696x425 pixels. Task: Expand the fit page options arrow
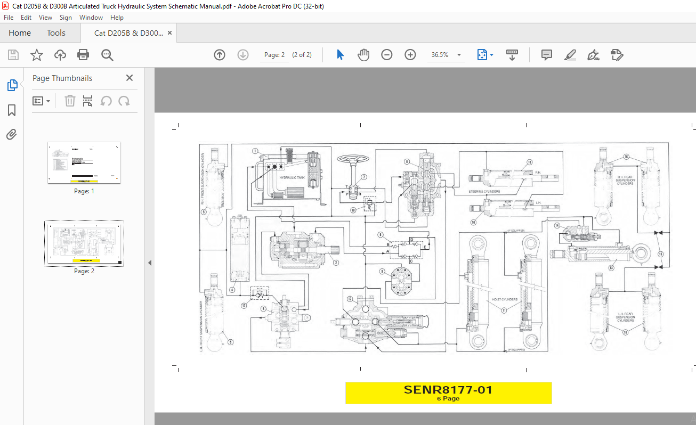click(491, 55)
